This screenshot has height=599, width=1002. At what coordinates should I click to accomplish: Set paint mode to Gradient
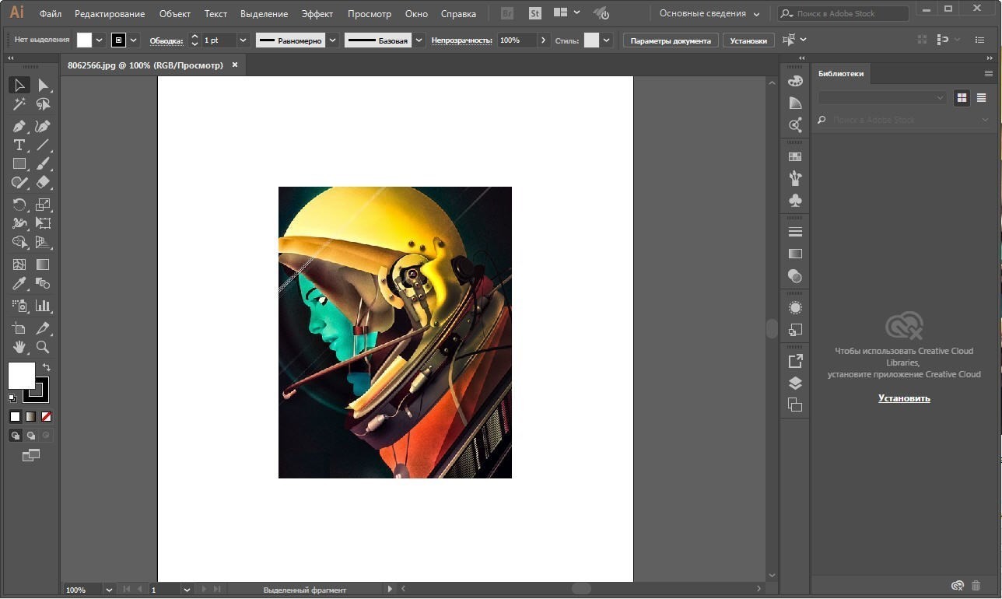click(30, 416)
